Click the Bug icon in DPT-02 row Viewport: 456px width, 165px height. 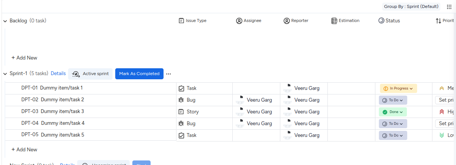click(181, 100)
